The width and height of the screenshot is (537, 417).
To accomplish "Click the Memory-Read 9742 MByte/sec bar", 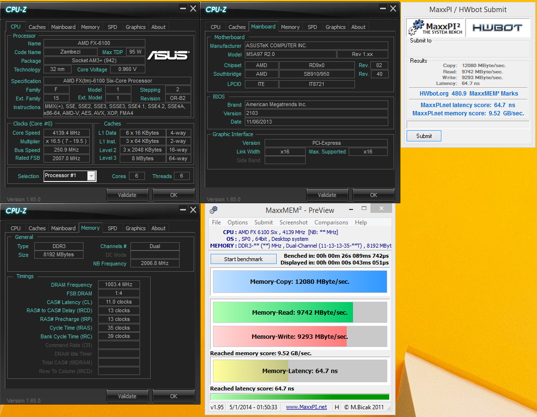I will pyautogui.click(x=300, y=312).
